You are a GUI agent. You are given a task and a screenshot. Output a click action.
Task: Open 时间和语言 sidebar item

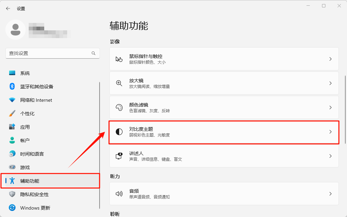tap(32, 154)
